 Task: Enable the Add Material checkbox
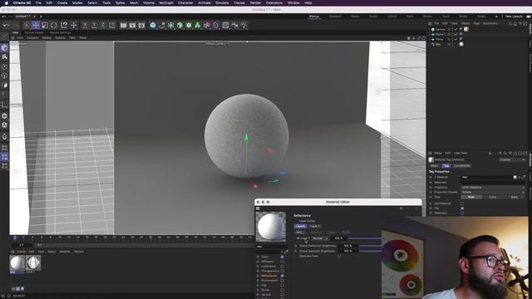(462, 203)
